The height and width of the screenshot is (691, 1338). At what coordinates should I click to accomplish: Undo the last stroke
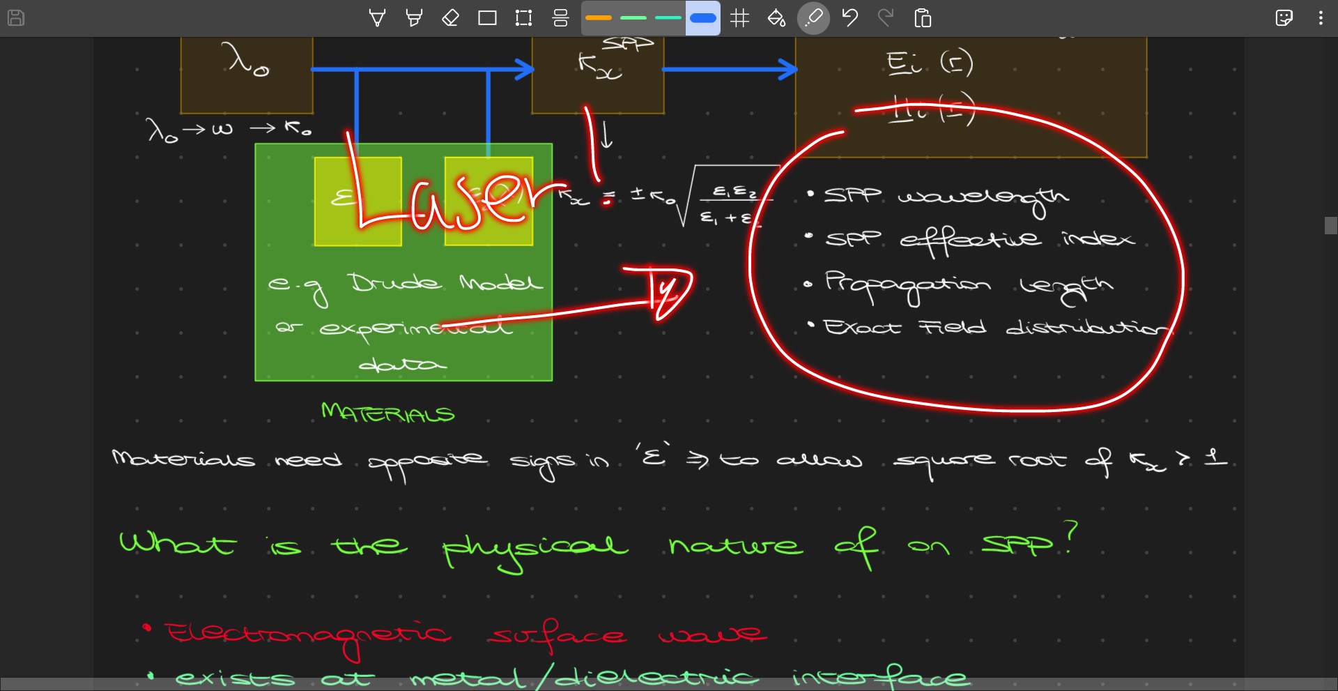pyautogui.click(x=850, y=17)
